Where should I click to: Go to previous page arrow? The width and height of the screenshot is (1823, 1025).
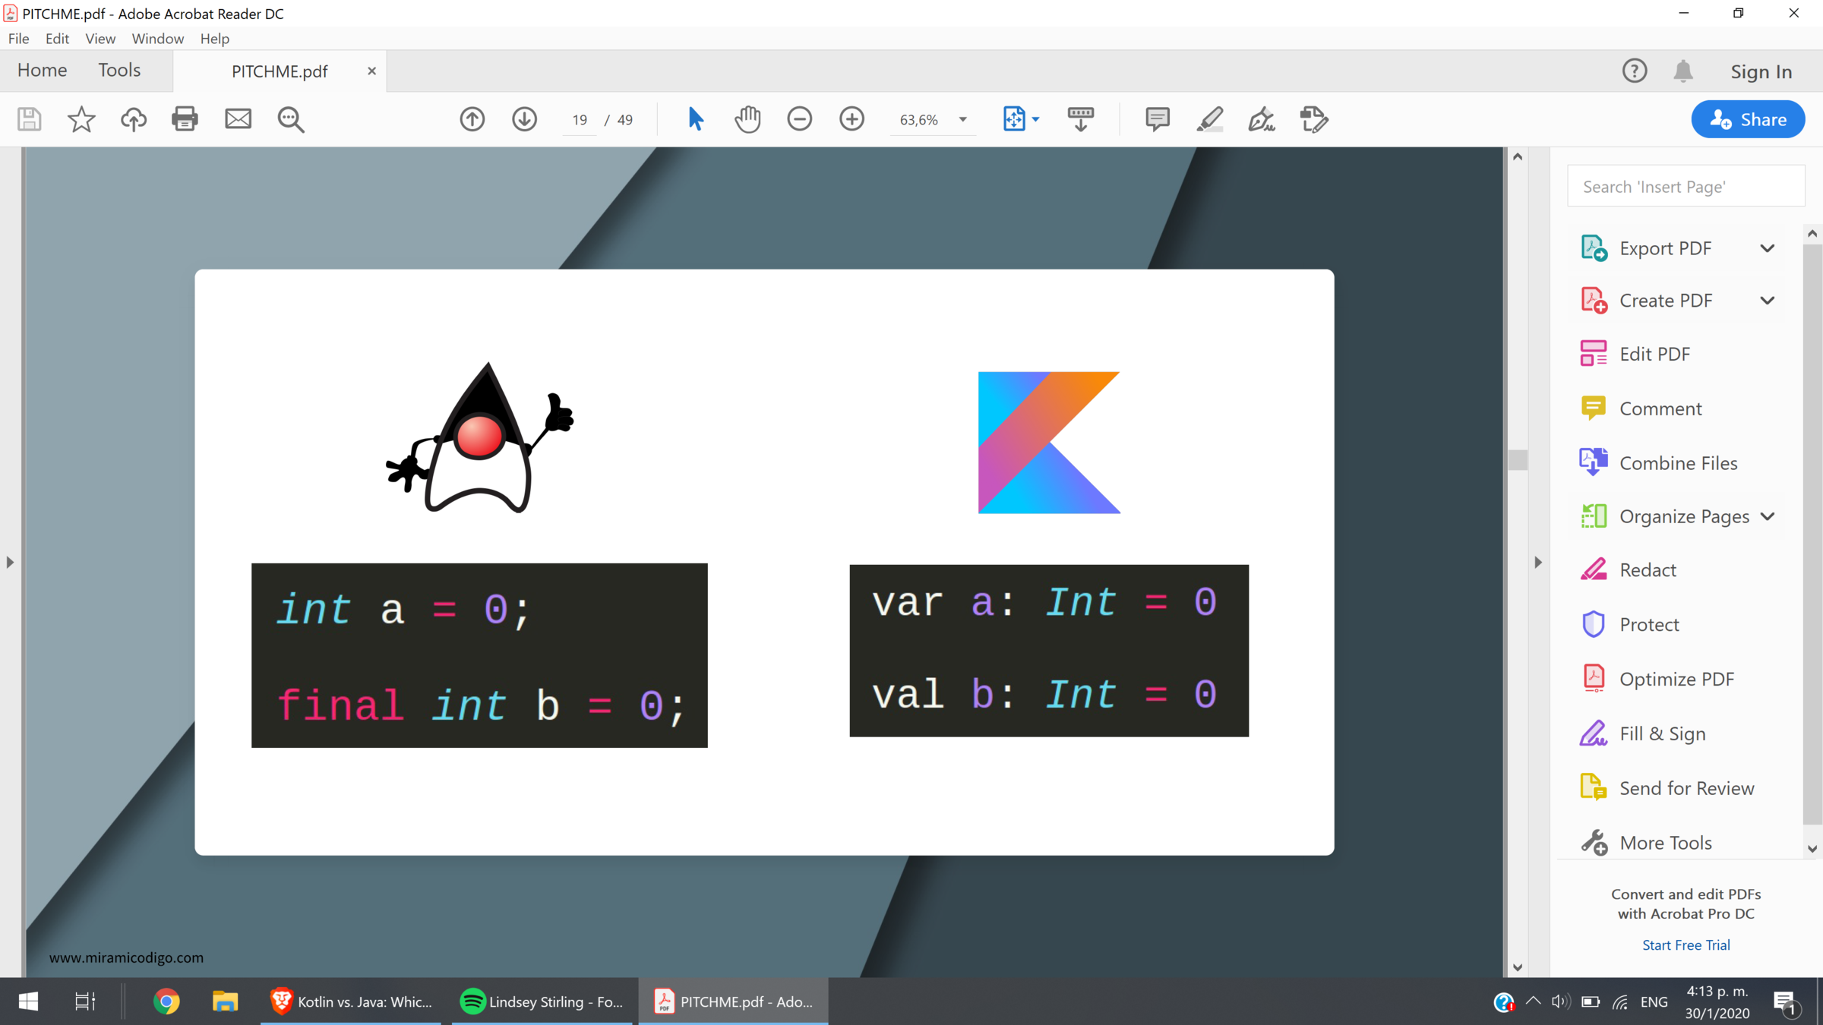coord(472,119)
